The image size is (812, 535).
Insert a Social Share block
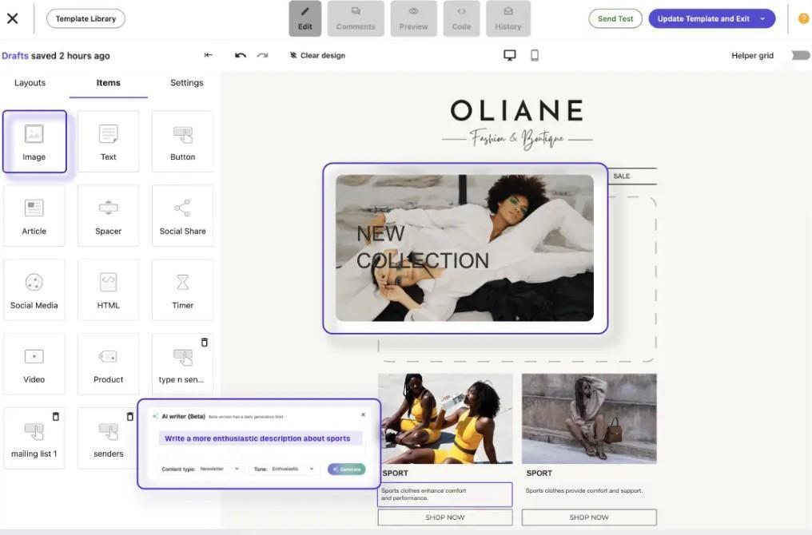[x=182, y=215]
